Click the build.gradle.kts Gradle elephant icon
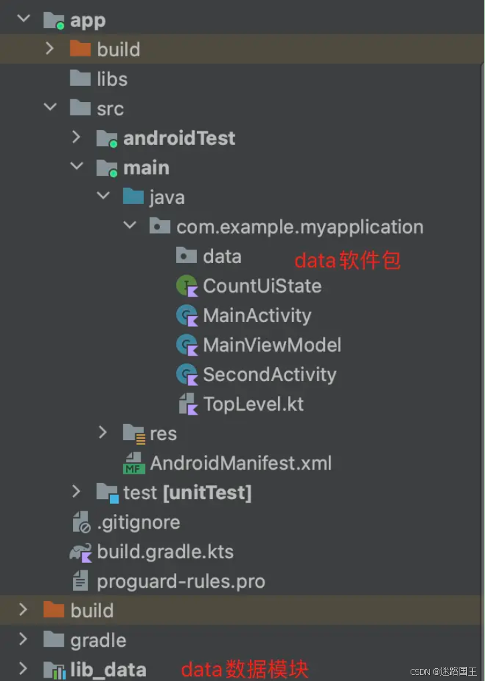The image size is (485, 681). [x=80, y=552]
